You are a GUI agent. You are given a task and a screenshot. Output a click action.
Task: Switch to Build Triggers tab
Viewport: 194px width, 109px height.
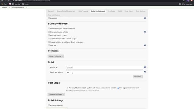click(83, 11)
